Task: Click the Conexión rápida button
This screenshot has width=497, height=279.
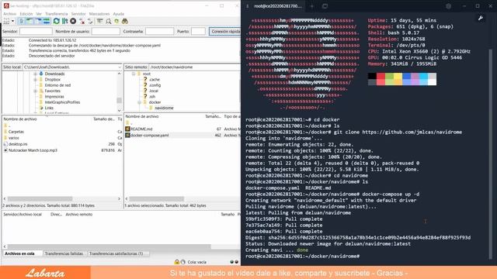Action: [225, 31]
